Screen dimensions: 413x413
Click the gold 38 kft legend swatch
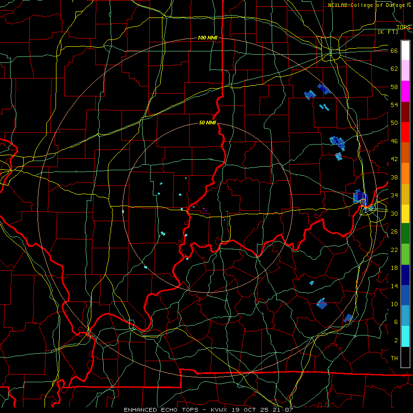(x=405, y=194)
